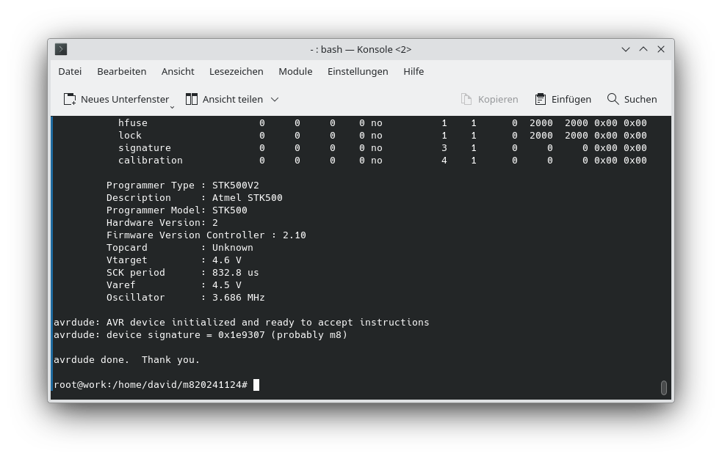This screenshot has height=459, width=722.
Task: Open the Hilfe menu
Action: (x=414, y=71)
